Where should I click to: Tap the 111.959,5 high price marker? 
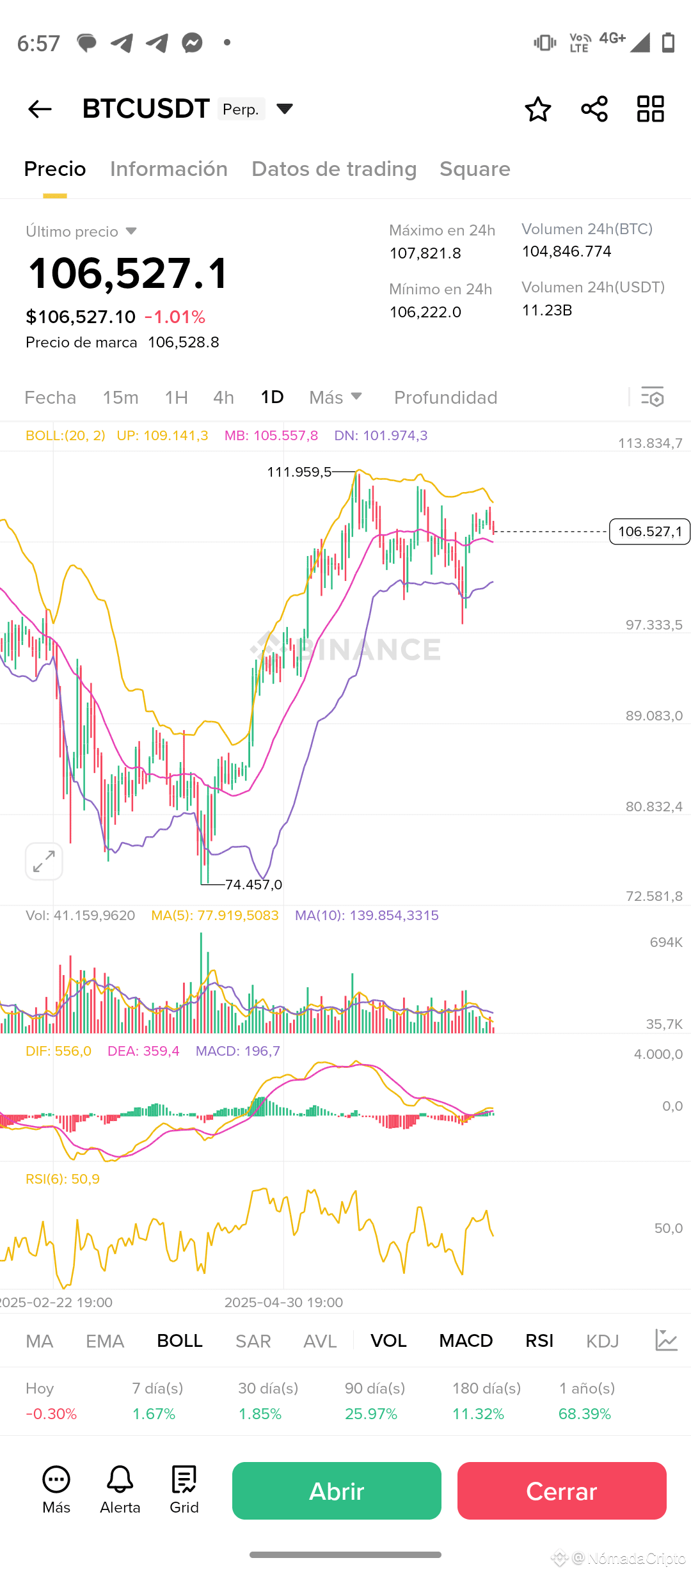click(x=299, y=472)
